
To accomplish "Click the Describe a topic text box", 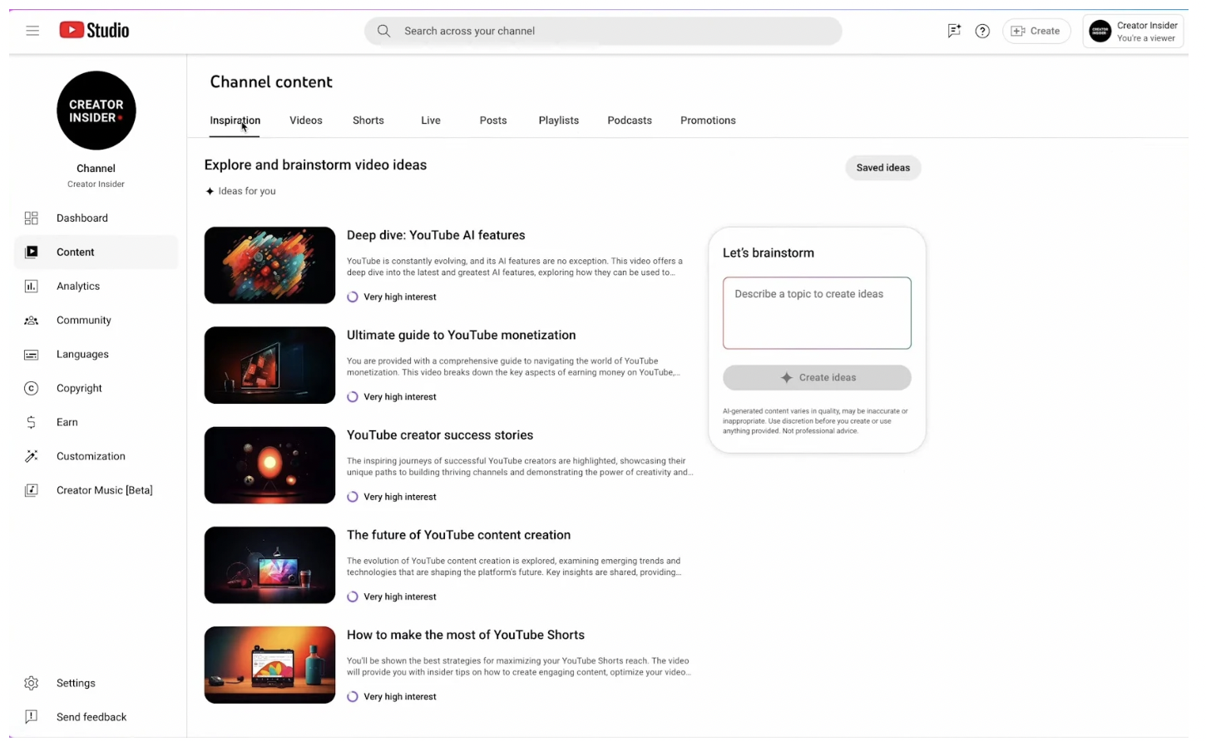I will [x=817, y=313].
